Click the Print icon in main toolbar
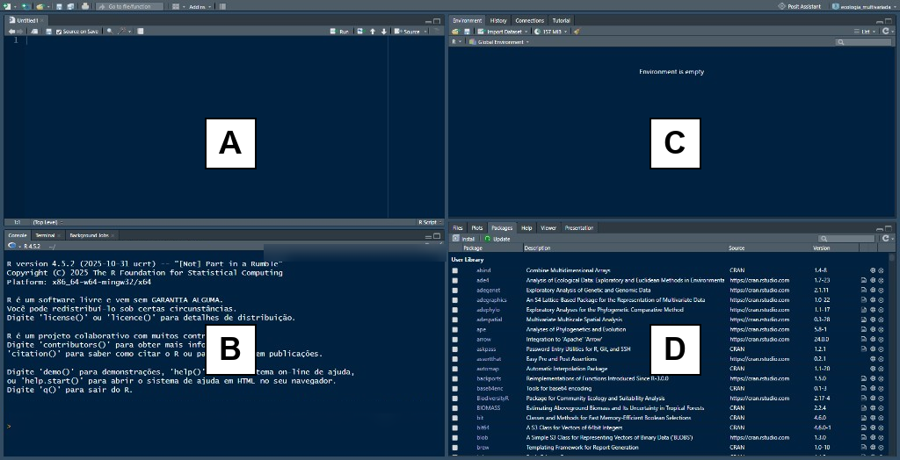Screen dimensions: 900x460 pos(85,6)
